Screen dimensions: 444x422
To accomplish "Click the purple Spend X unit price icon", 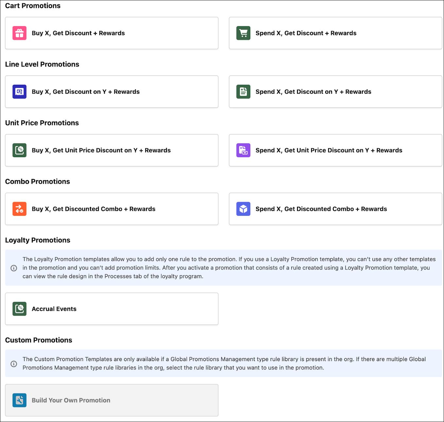I will (243, 150).
